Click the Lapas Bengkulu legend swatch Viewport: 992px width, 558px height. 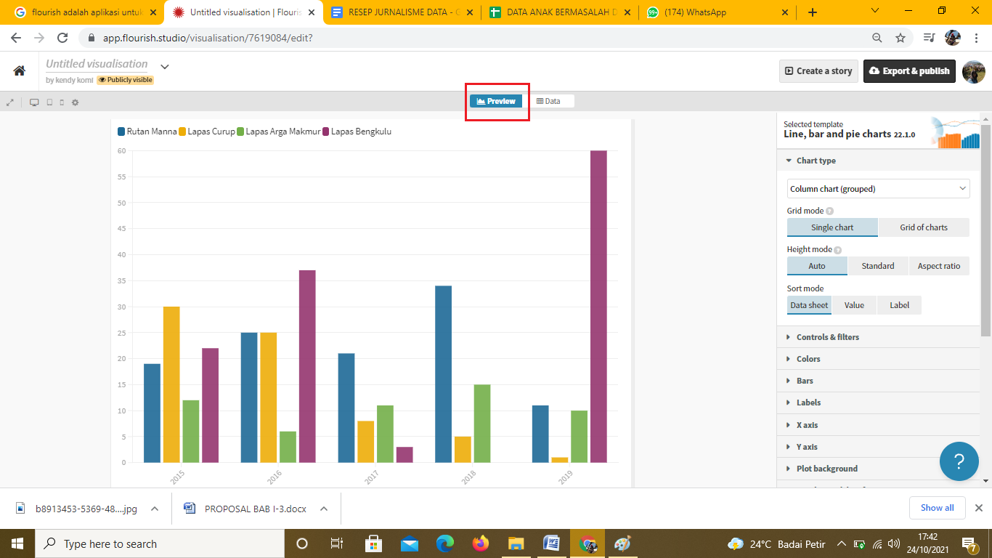(x=326, y=132)
